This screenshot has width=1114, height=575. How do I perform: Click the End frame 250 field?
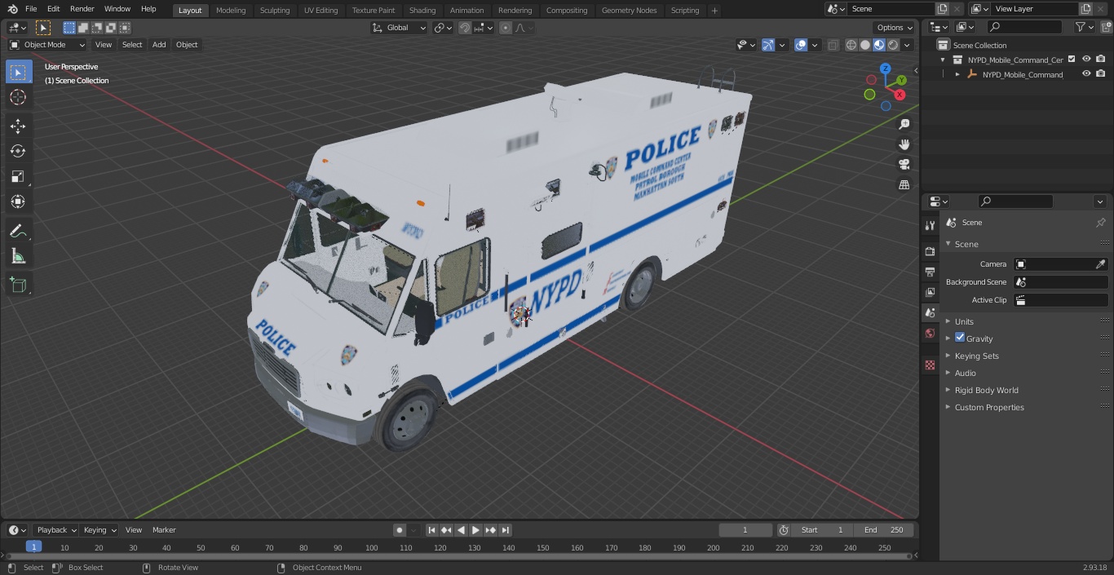884,530
